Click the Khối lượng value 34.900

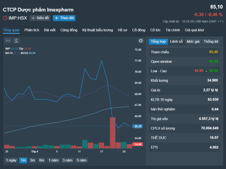click(x=213, y=80)
